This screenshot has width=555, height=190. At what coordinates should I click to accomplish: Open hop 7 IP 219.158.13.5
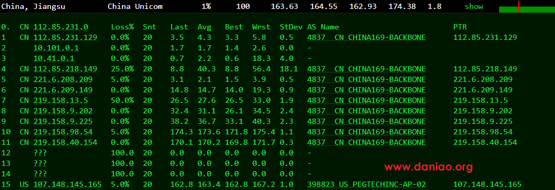[61, 100]
